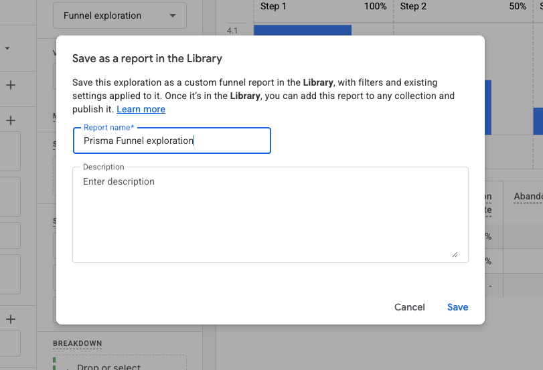Click the Step 1 funnel header
This screenshot has height=370, width=543.
tap(273, 6)
